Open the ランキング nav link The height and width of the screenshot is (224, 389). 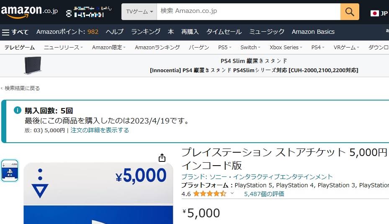146,32
